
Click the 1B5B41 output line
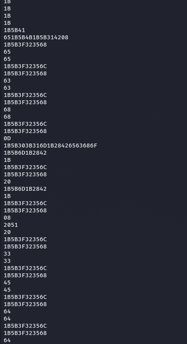14,30
